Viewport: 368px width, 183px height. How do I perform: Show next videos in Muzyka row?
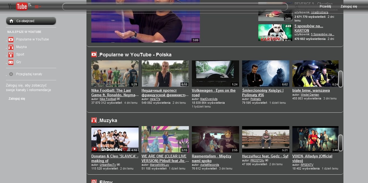[x=340, y=143]
